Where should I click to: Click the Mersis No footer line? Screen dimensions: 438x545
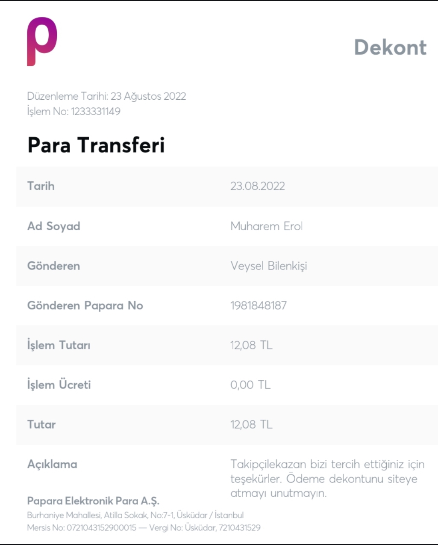[x=144, y=527]
